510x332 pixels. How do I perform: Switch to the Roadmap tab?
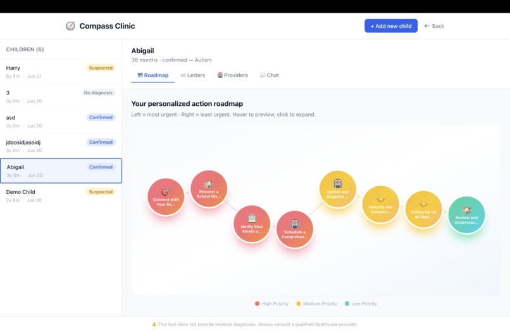click(x=152, y=75)
